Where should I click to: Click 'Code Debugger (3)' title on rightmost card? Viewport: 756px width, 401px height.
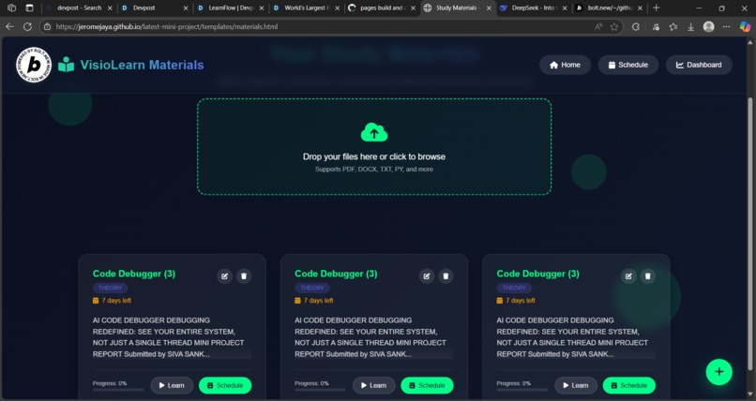click(538, 274)
